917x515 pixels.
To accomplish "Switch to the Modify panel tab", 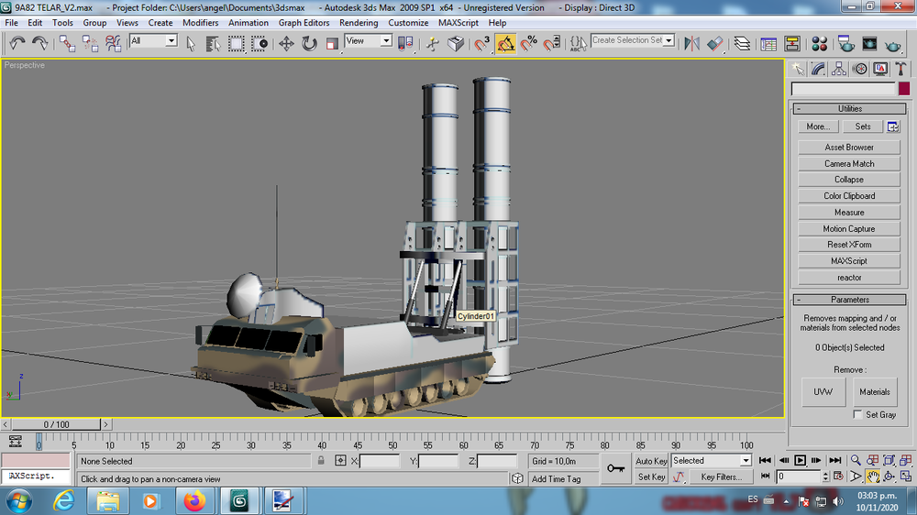I will tap(818, 69).
